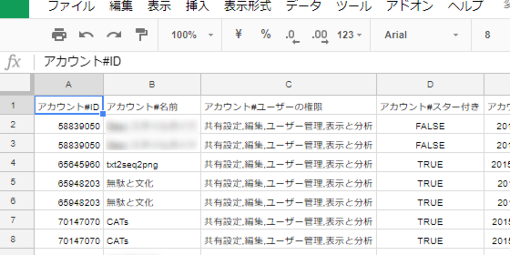
Task: Open the 挿入 menu
Action: click(197, 6)
